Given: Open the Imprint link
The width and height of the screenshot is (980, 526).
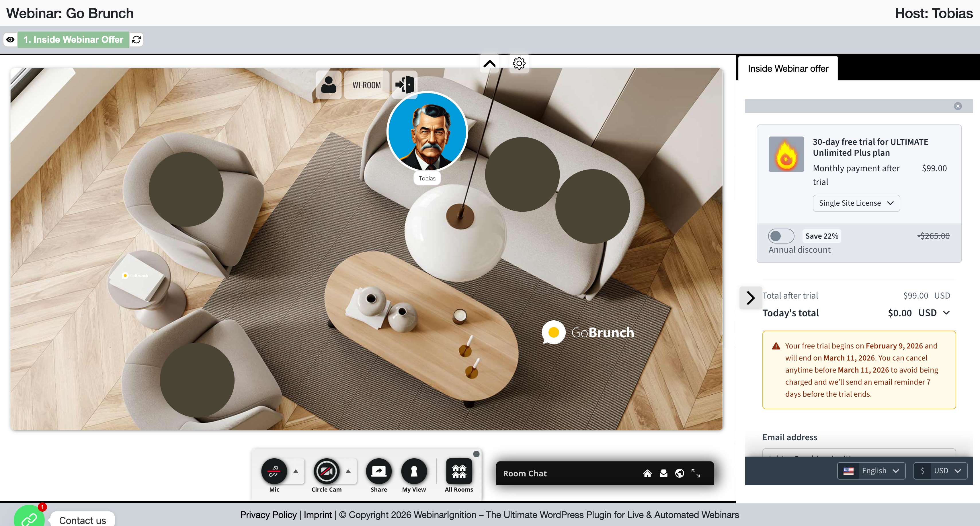Looking at the screenshot, I should coord(318,515).
